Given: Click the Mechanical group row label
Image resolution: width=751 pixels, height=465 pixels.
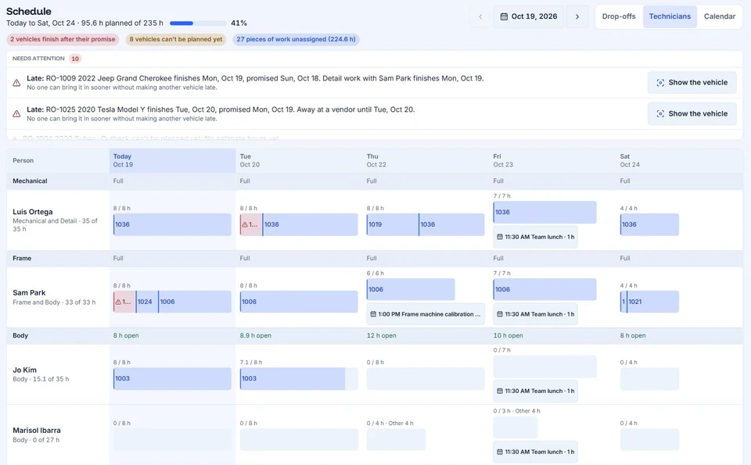Looking at the screenshot, I should (x=30, y=181).
